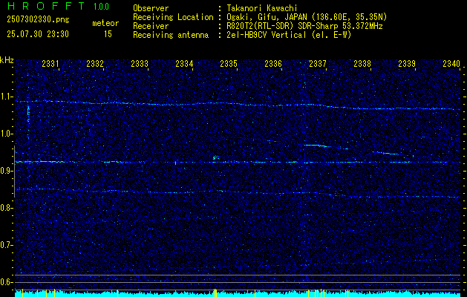Click the Receiving Location label

(x=173, y=17)
